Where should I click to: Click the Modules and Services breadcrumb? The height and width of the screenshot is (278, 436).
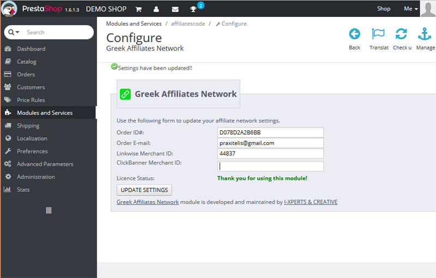click(134, 24)
